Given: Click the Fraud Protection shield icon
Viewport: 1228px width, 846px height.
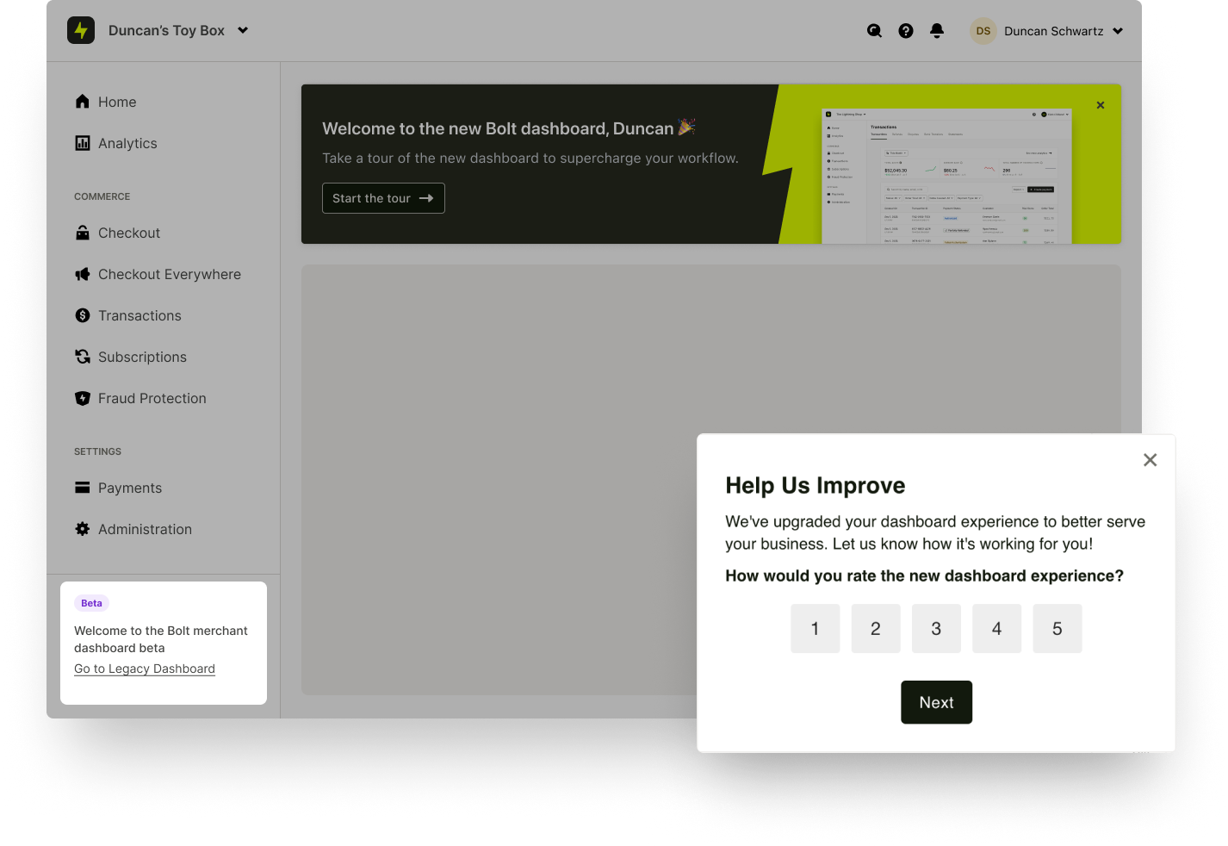Looking at the screenshot, I should click(x=83, y=398).
